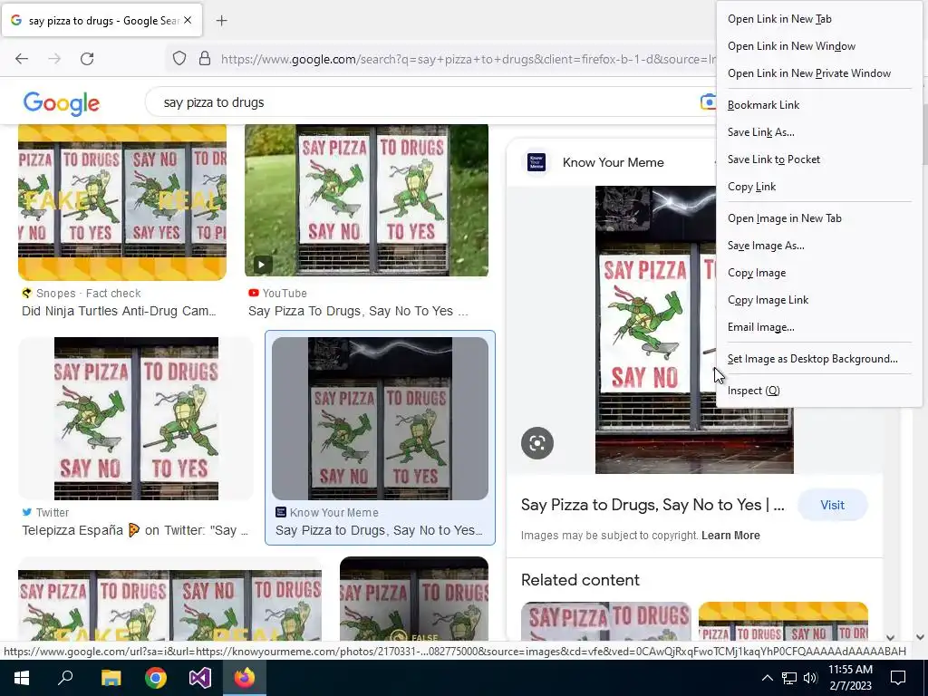Choose Open Link in New Window
Image resolution: width=928 pixels, height=696 pixels.
[x=818, y=46]
